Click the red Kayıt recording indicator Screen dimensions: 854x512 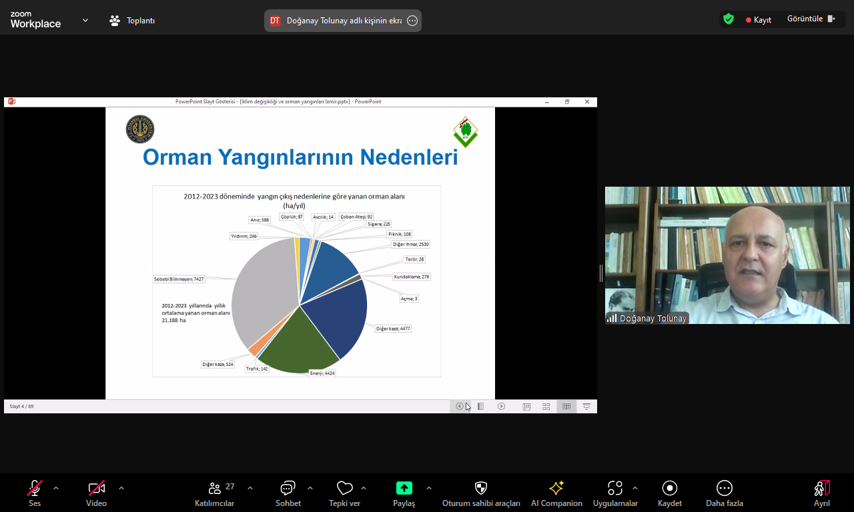[x=757, y=20]
